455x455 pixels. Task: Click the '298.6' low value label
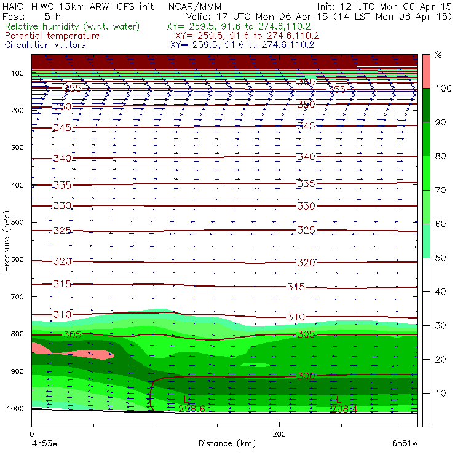[x=192, y=408]
